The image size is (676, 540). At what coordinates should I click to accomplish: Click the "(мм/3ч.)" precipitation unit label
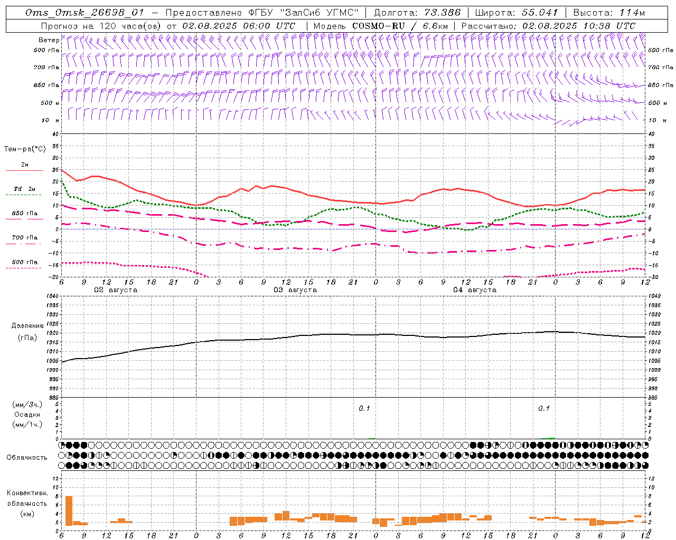[x=27, y=405]
